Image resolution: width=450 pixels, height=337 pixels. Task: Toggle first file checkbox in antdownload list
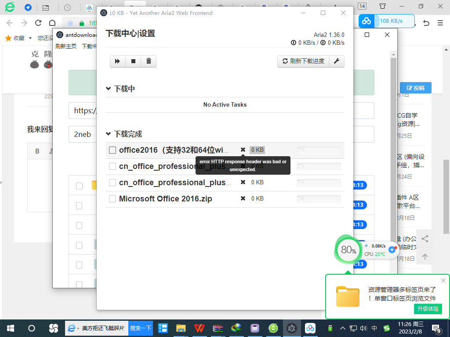coord(79,186)
